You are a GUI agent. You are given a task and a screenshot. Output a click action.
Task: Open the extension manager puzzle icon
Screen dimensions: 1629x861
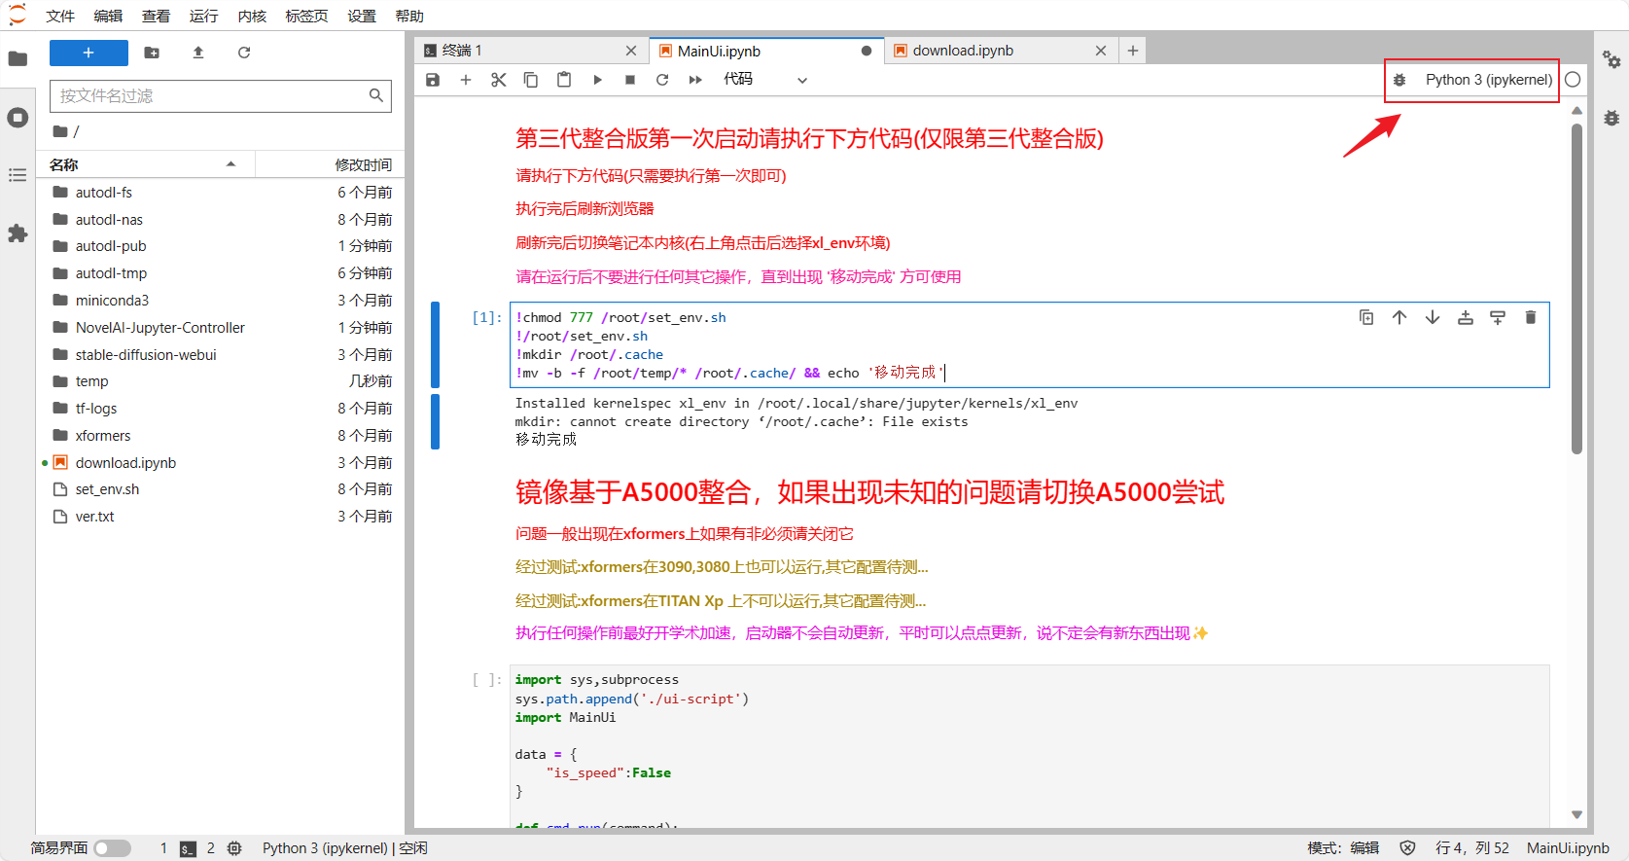18,233
